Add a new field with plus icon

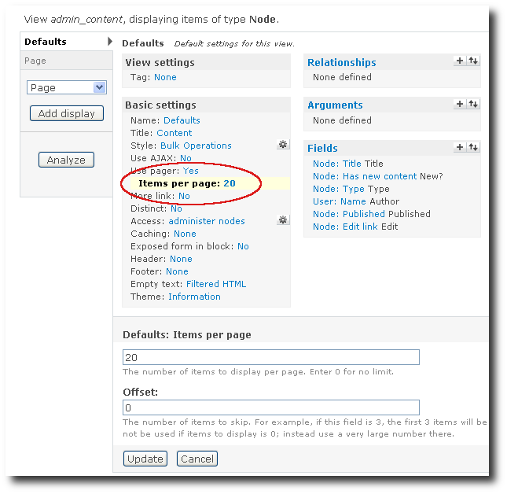(460, 147)
